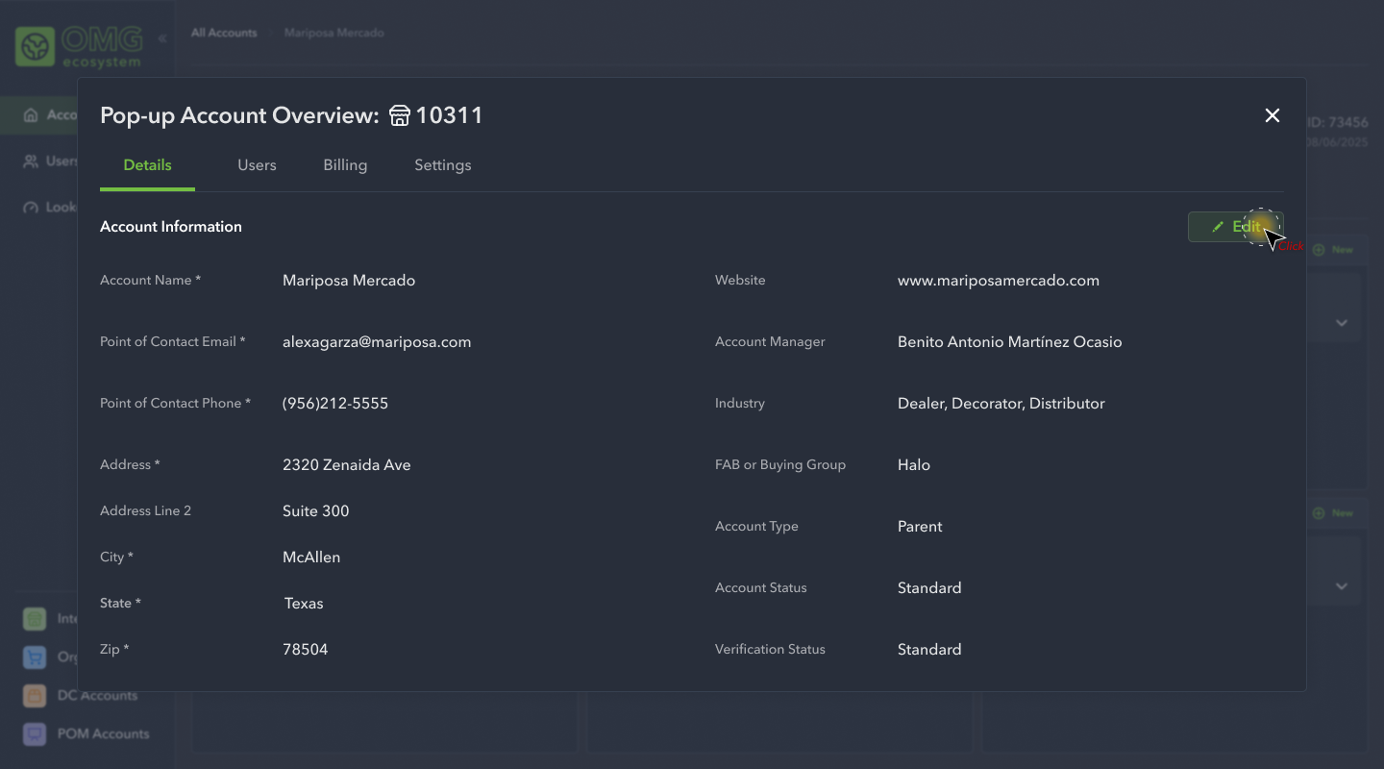Click the phone number (956)212-5555
The image size is (1384, 769).
(x=335, y=404)
